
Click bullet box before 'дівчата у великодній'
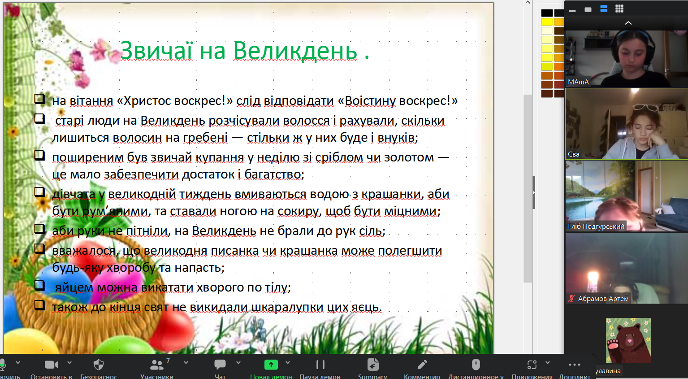39,192
